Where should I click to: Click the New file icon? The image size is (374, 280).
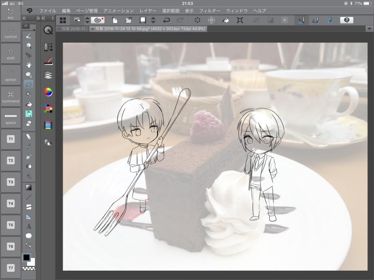(x=115, y=20)
